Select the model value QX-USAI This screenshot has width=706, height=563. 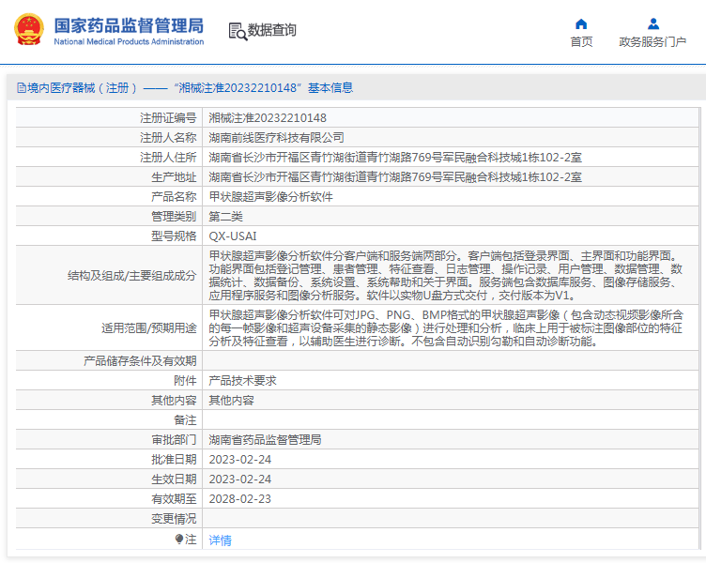coord(233,236)
